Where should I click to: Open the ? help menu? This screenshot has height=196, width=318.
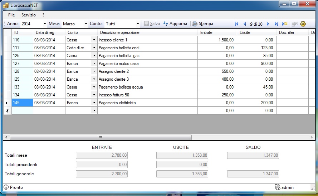(x=43, y=15)
